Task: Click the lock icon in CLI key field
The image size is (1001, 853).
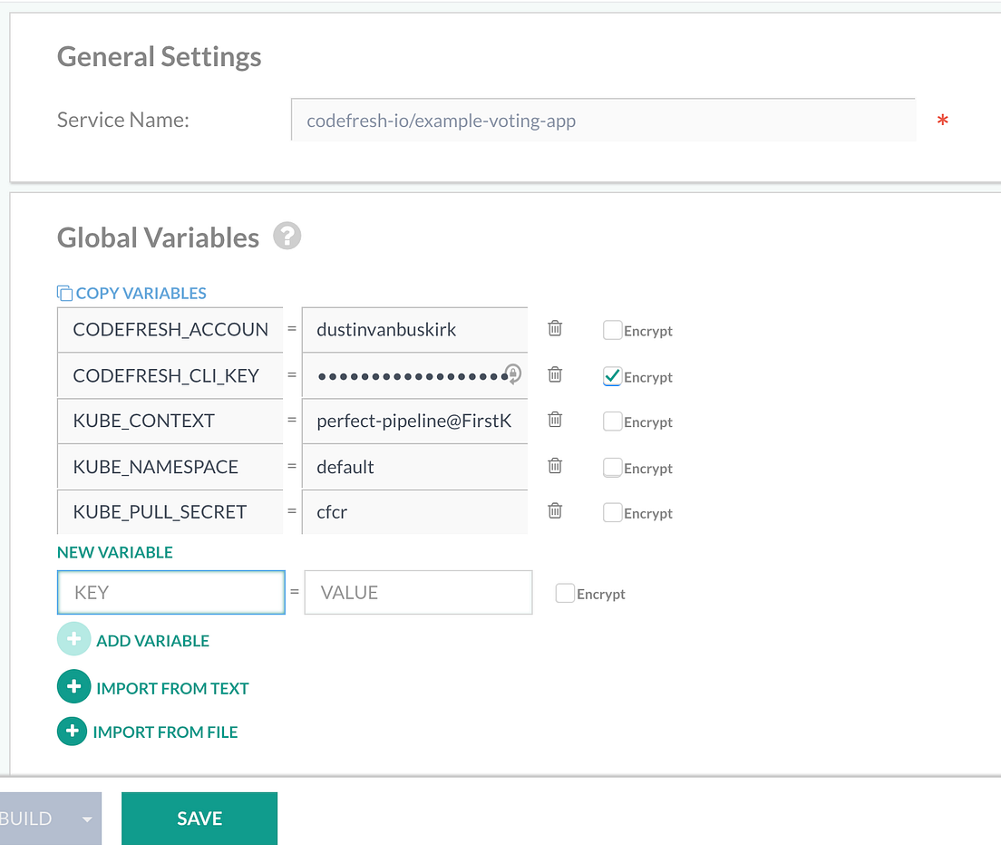Action: (513, 374)
